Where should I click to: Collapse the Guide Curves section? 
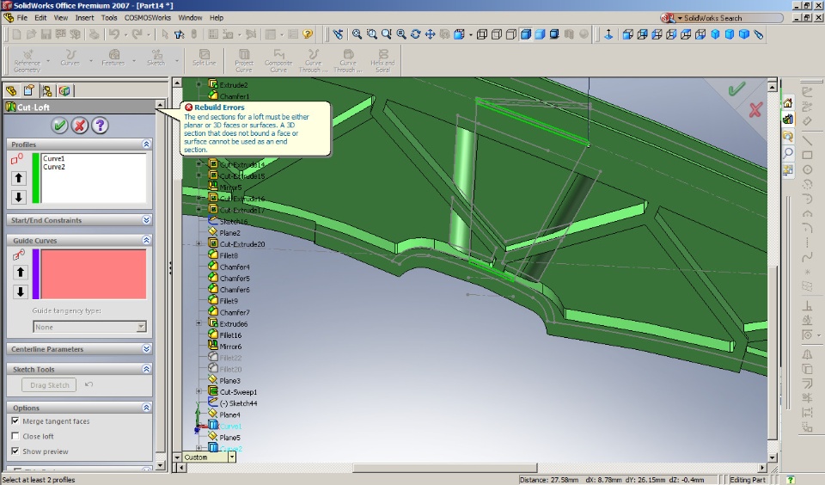coord(146,240)
